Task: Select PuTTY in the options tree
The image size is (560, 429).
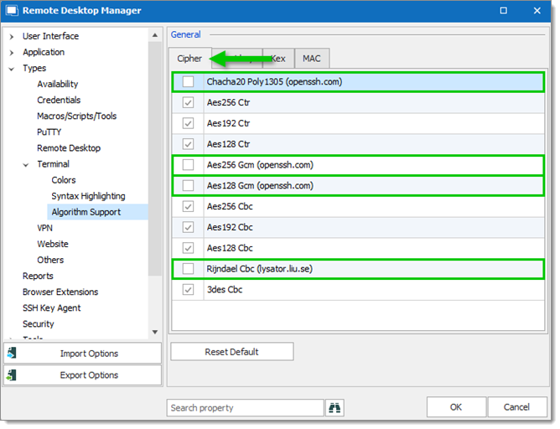Action: coord(49,132)
